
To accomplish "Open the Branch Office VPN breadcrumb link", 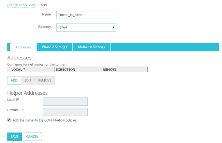I will [x=21, y=5].
